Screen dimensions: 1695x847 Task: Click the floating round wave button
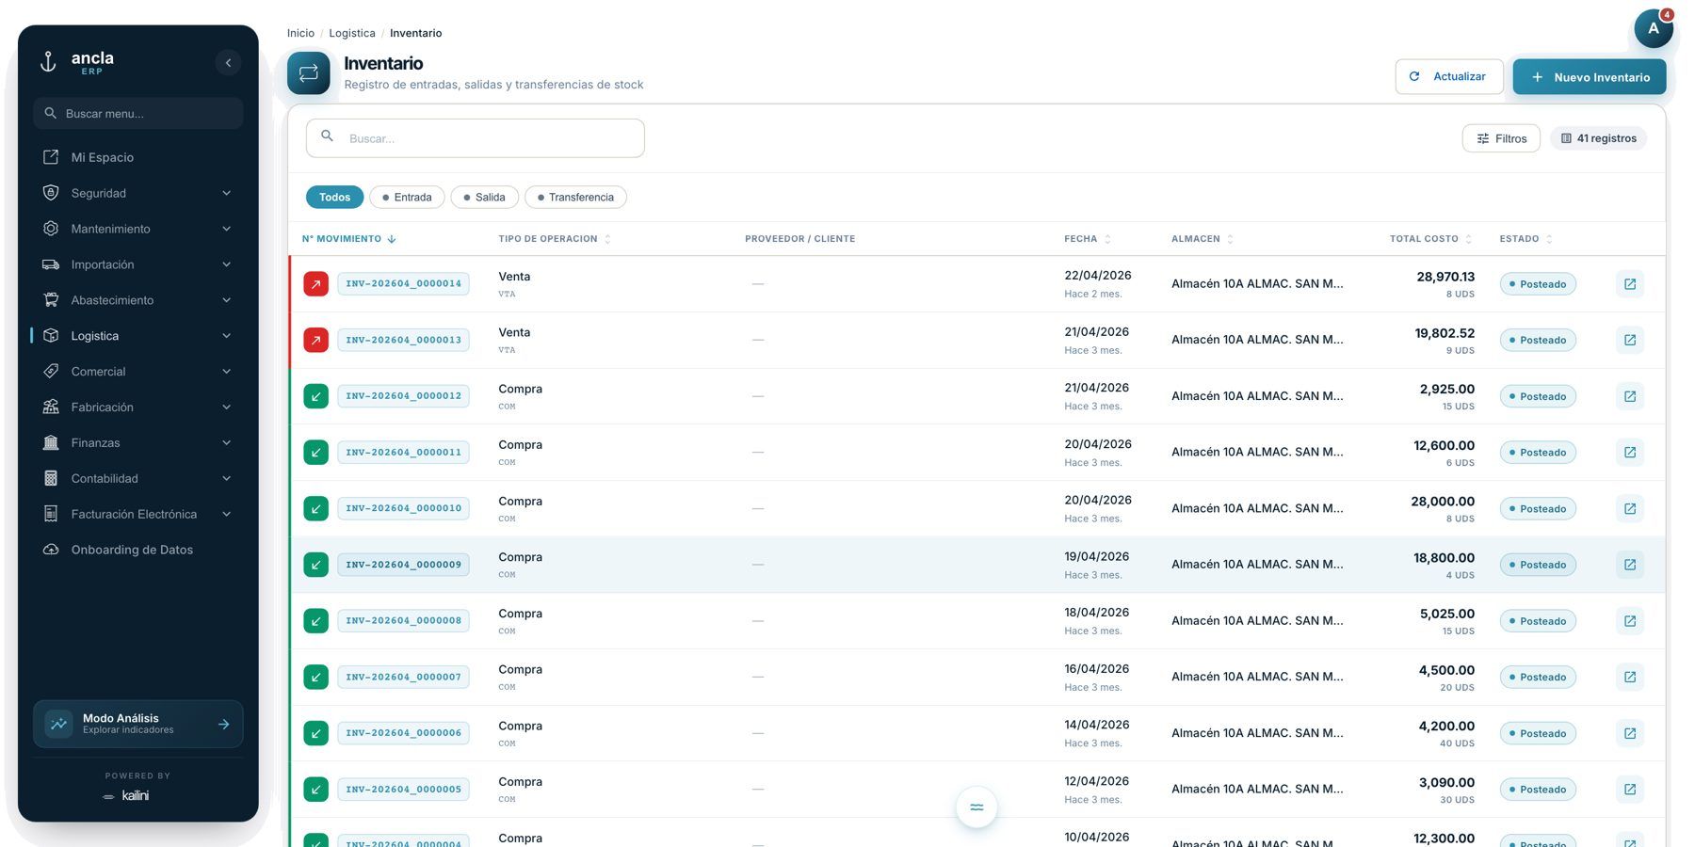(x=977, y=807)
